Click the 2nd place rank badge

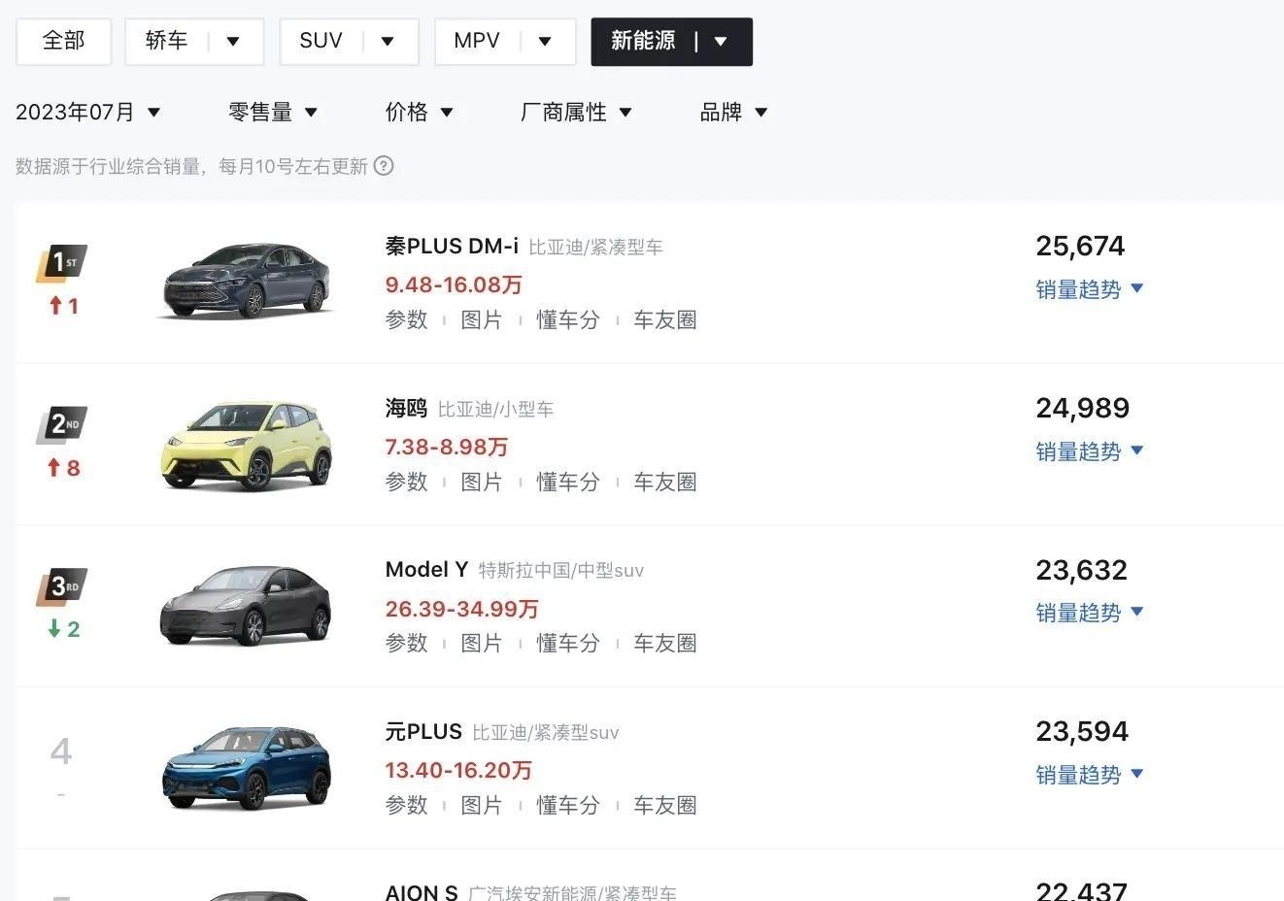point(62,425)
